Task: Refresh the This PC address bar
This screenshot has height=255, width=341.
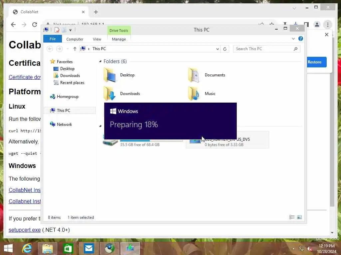Action: coord(225,49)
